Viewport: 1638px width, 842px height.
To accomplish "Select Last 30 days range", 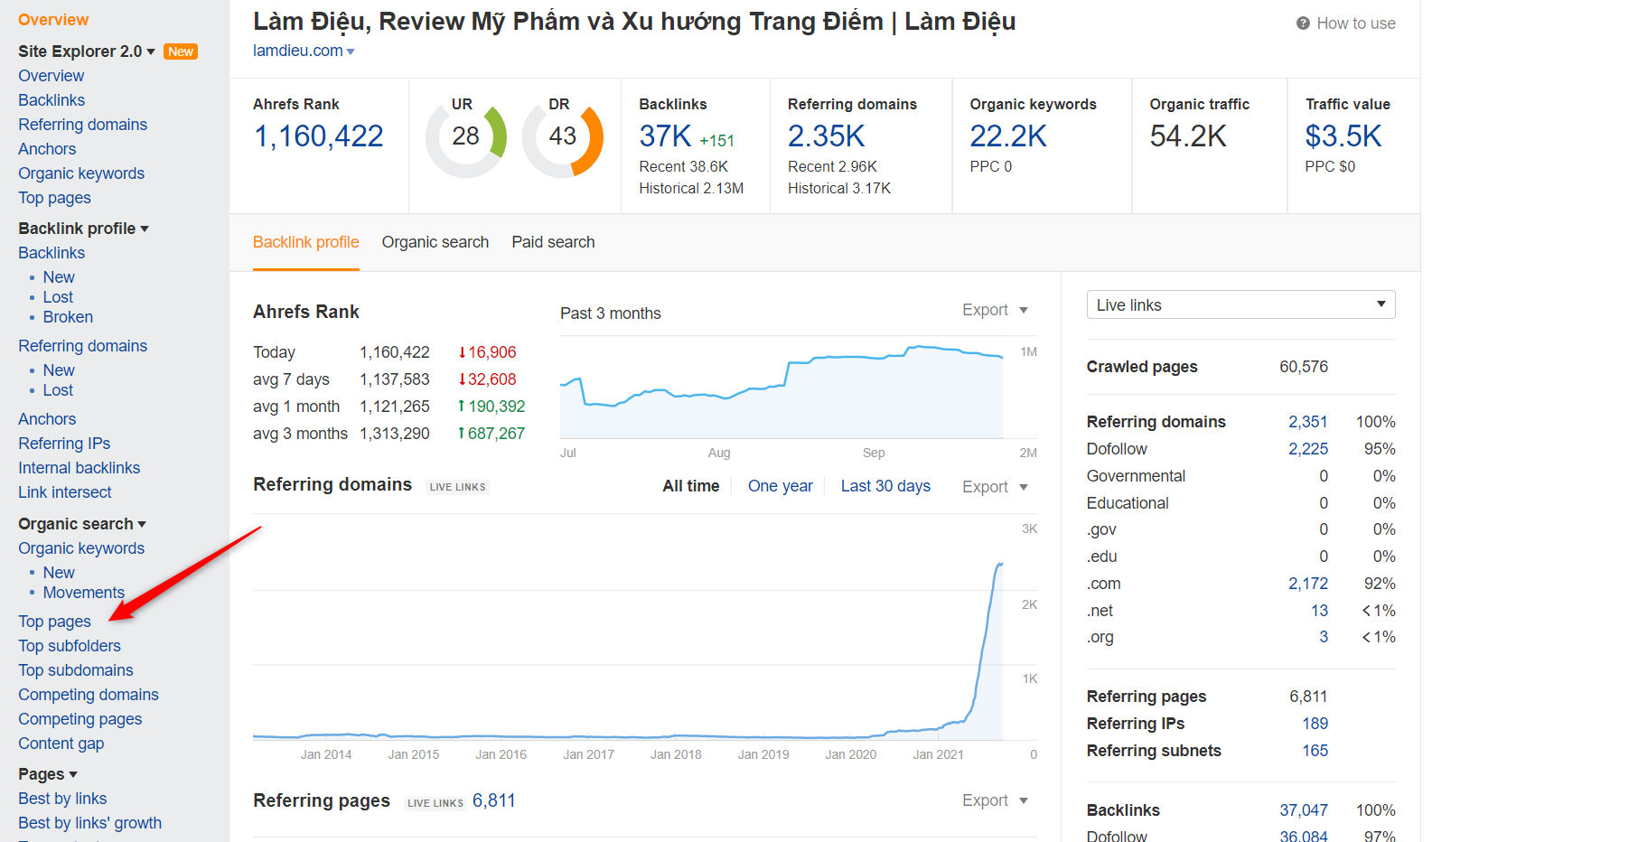I will [x=885, y=486].
